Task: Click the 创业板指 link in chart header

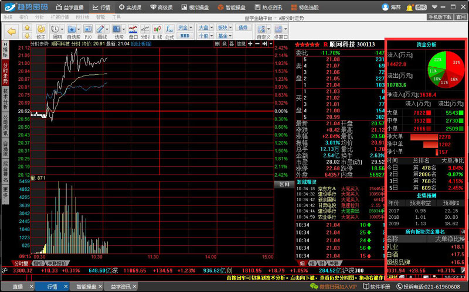Action: (141, 44)
